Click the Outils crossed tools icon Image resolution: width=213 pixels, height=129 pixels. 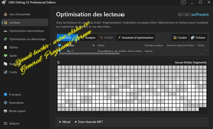pos(5,72)
